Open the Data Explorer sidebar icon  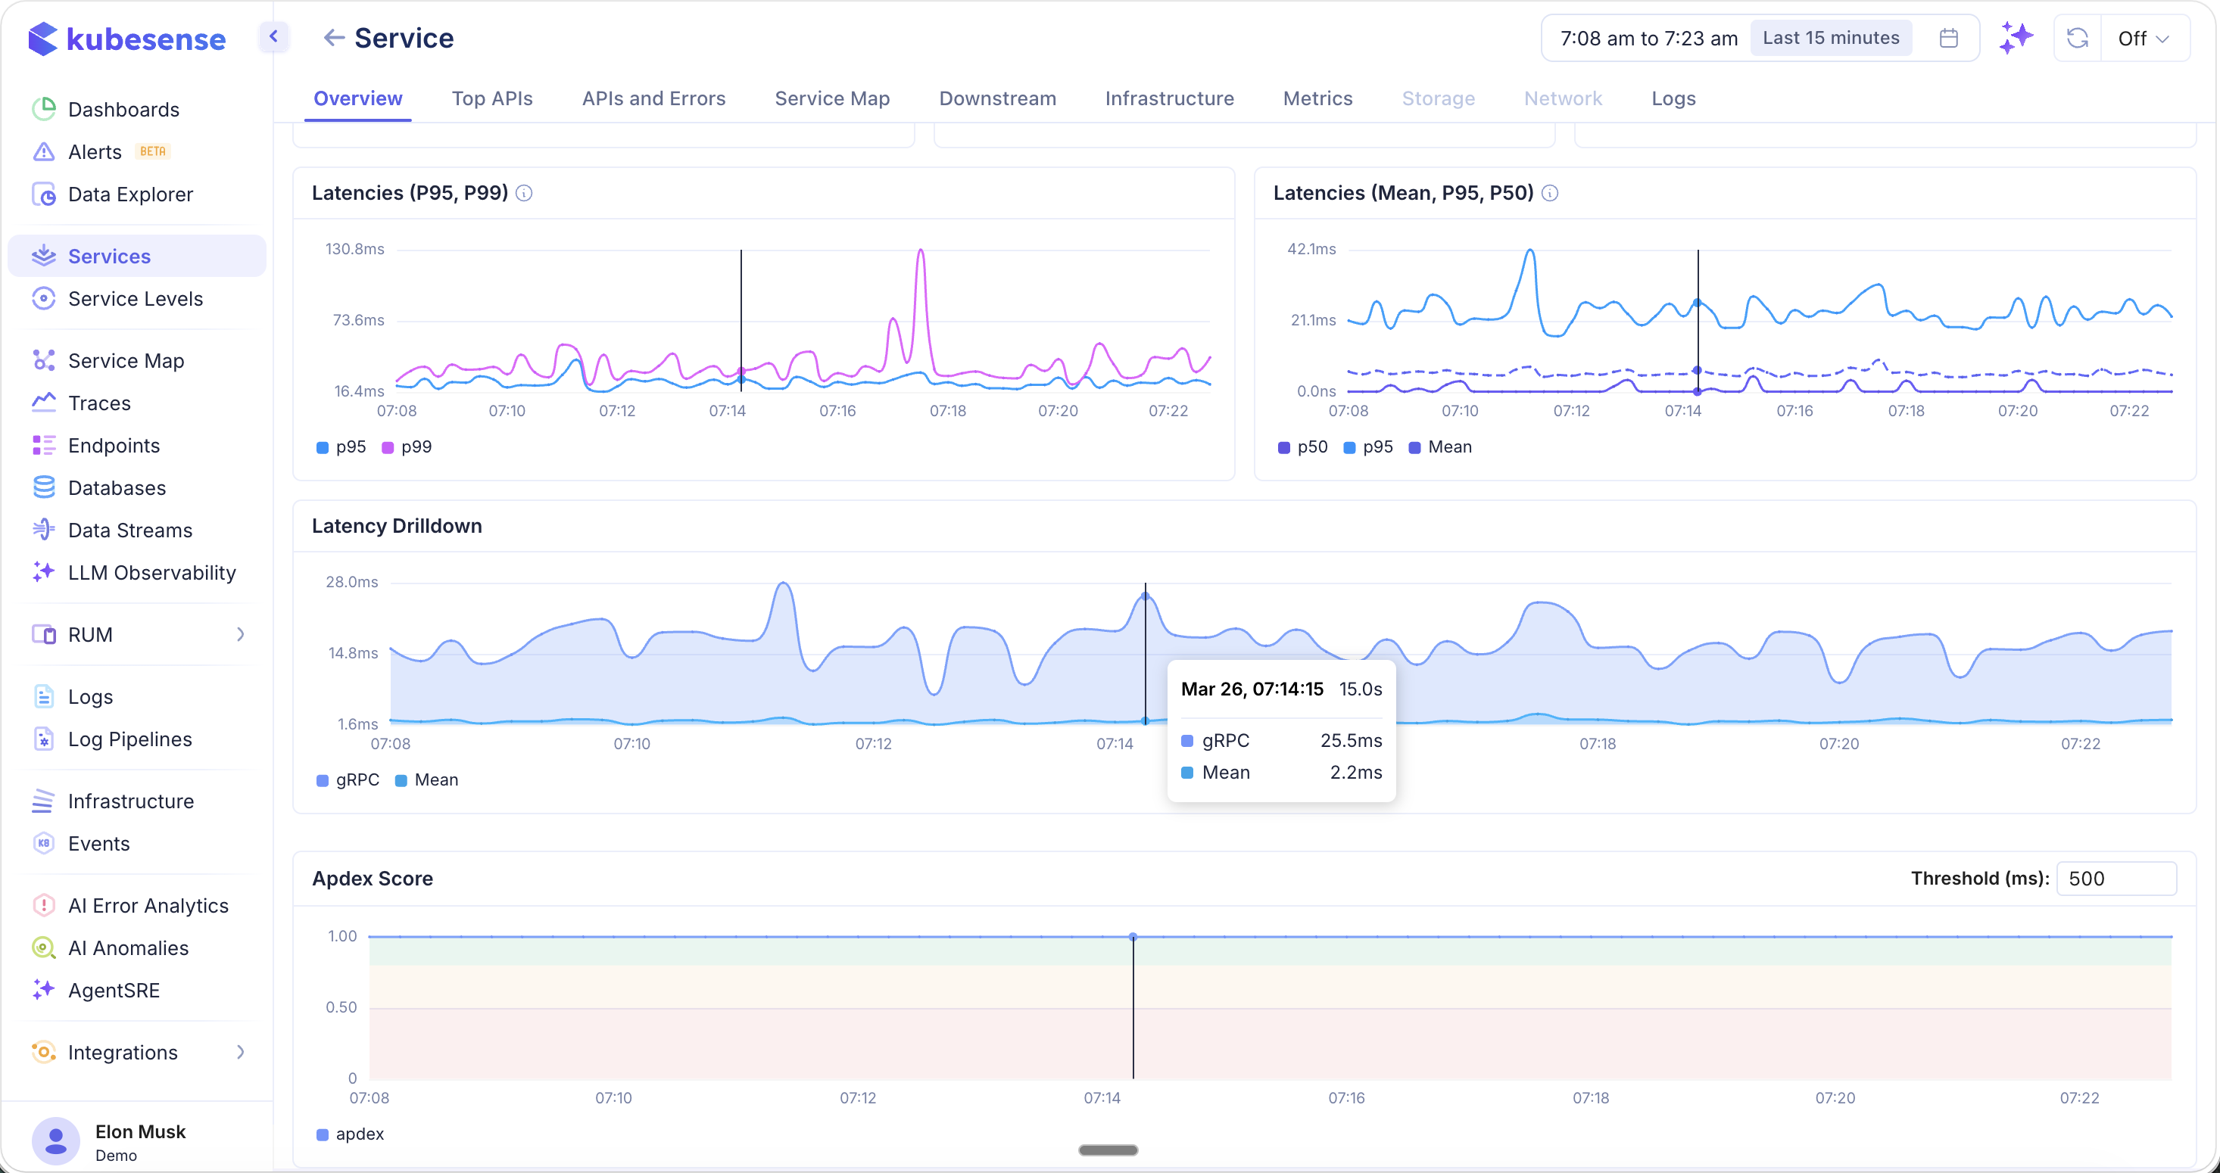(x=131, y=194)
